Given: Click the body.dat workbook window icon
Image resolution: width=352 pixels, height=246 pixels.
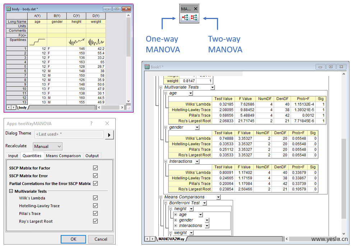Looking at the screenshot, I should click(9, 9).
